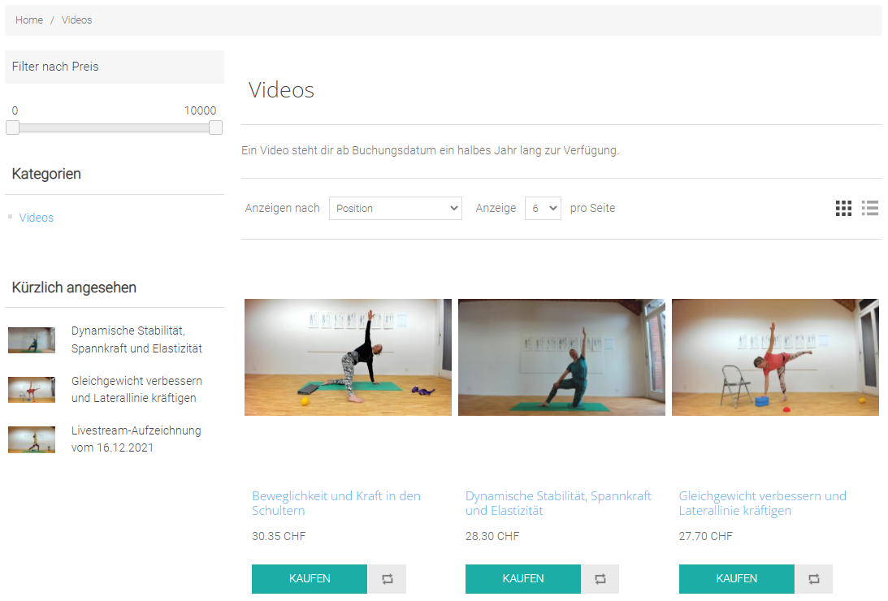Open recently viewed Dynamische Stabilität thumbnail

coord(32,340)
